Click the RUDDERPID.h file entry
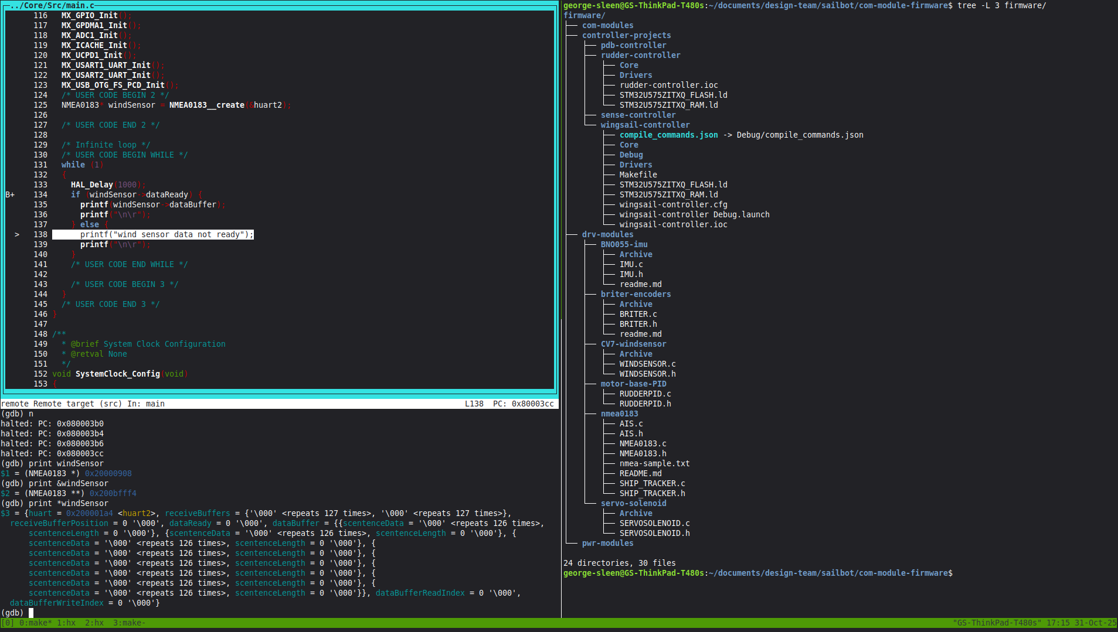 coord(645,404)
